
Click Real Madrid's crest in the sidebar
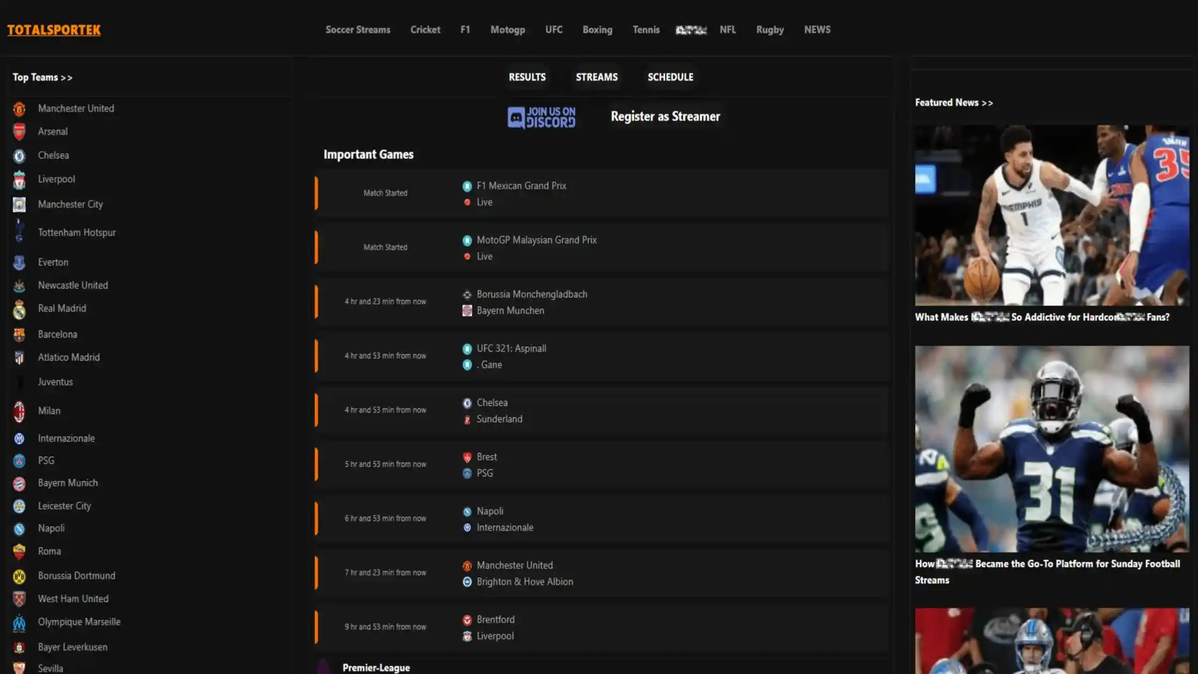coord(19,309)
